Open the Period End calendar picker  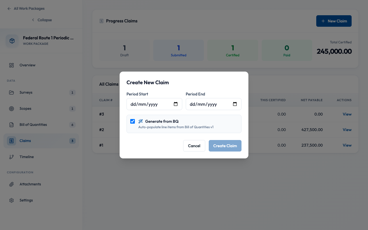(235, 104)
